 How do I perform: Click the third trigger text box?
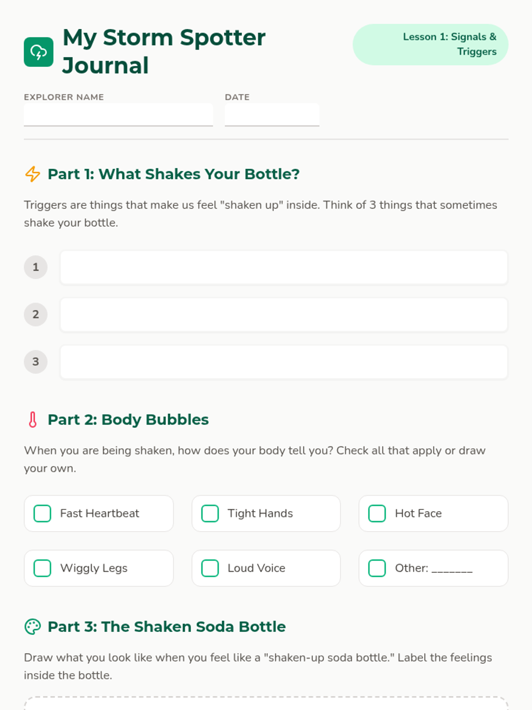[284, 362]
